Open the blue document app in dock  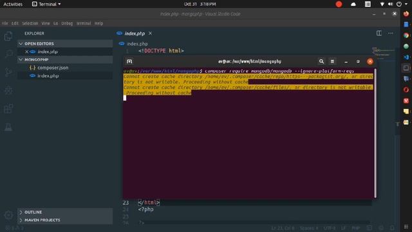tap(406, 24)
